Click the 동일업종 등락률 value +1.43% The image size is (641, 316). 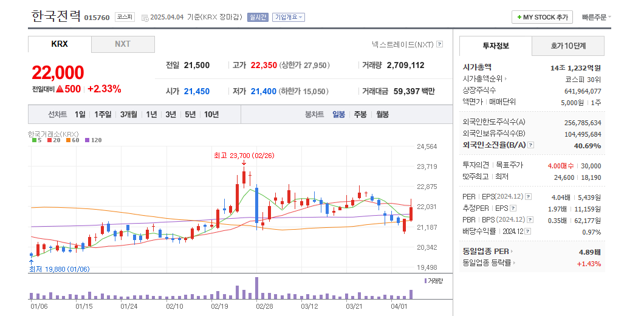coord(589,264)
